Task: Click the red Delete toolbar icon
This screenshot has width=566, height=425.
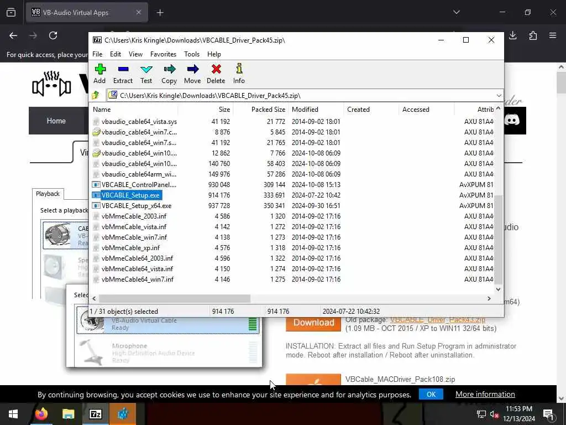Action: pos(216,74)
